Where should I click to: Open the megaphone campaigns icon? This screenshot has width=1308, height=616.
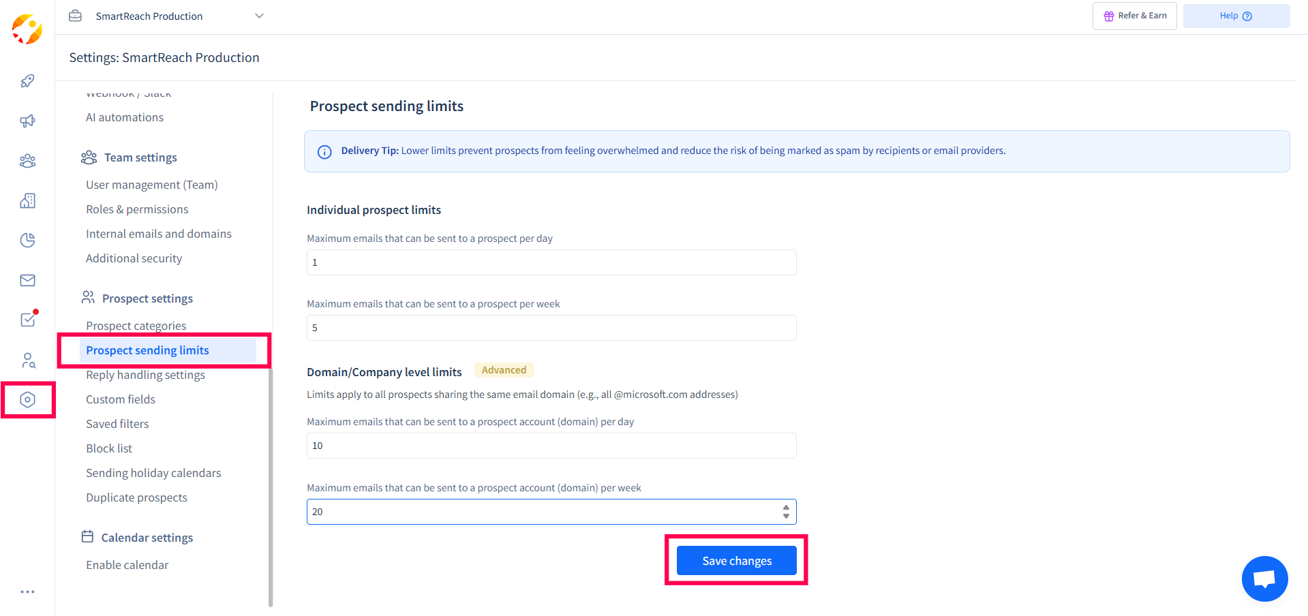tap(27, 121)
